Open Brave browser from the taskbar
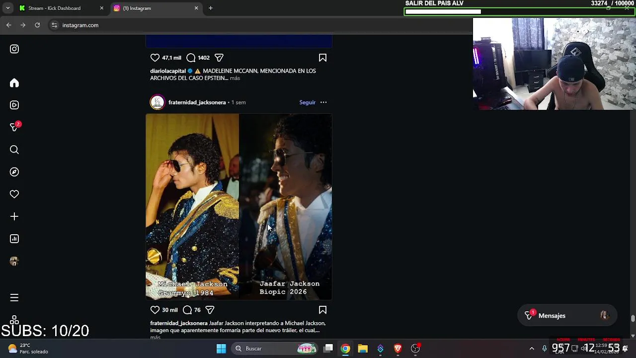636x358 pixels. click(x=397, y=349)
